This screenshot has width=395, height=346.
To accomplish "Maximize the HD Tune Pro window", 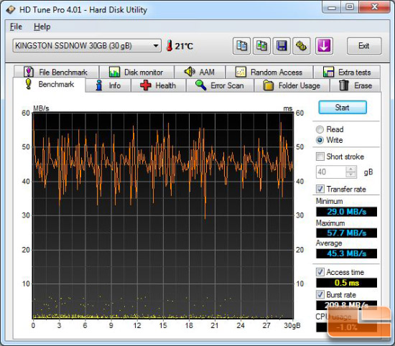I will coord(350,7).
